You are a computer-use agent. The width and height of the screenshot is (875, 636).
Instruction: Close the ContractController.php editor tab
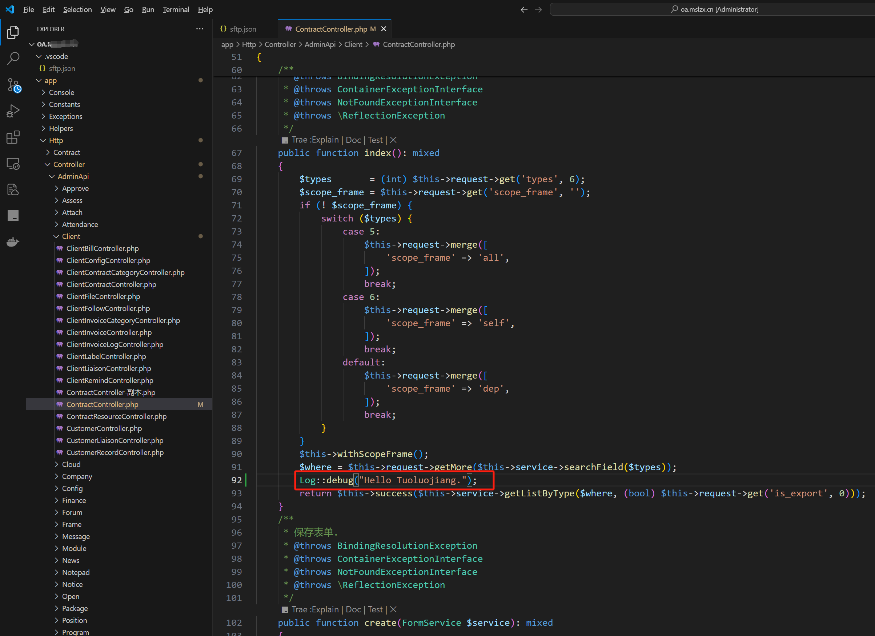tap(384, 29)
